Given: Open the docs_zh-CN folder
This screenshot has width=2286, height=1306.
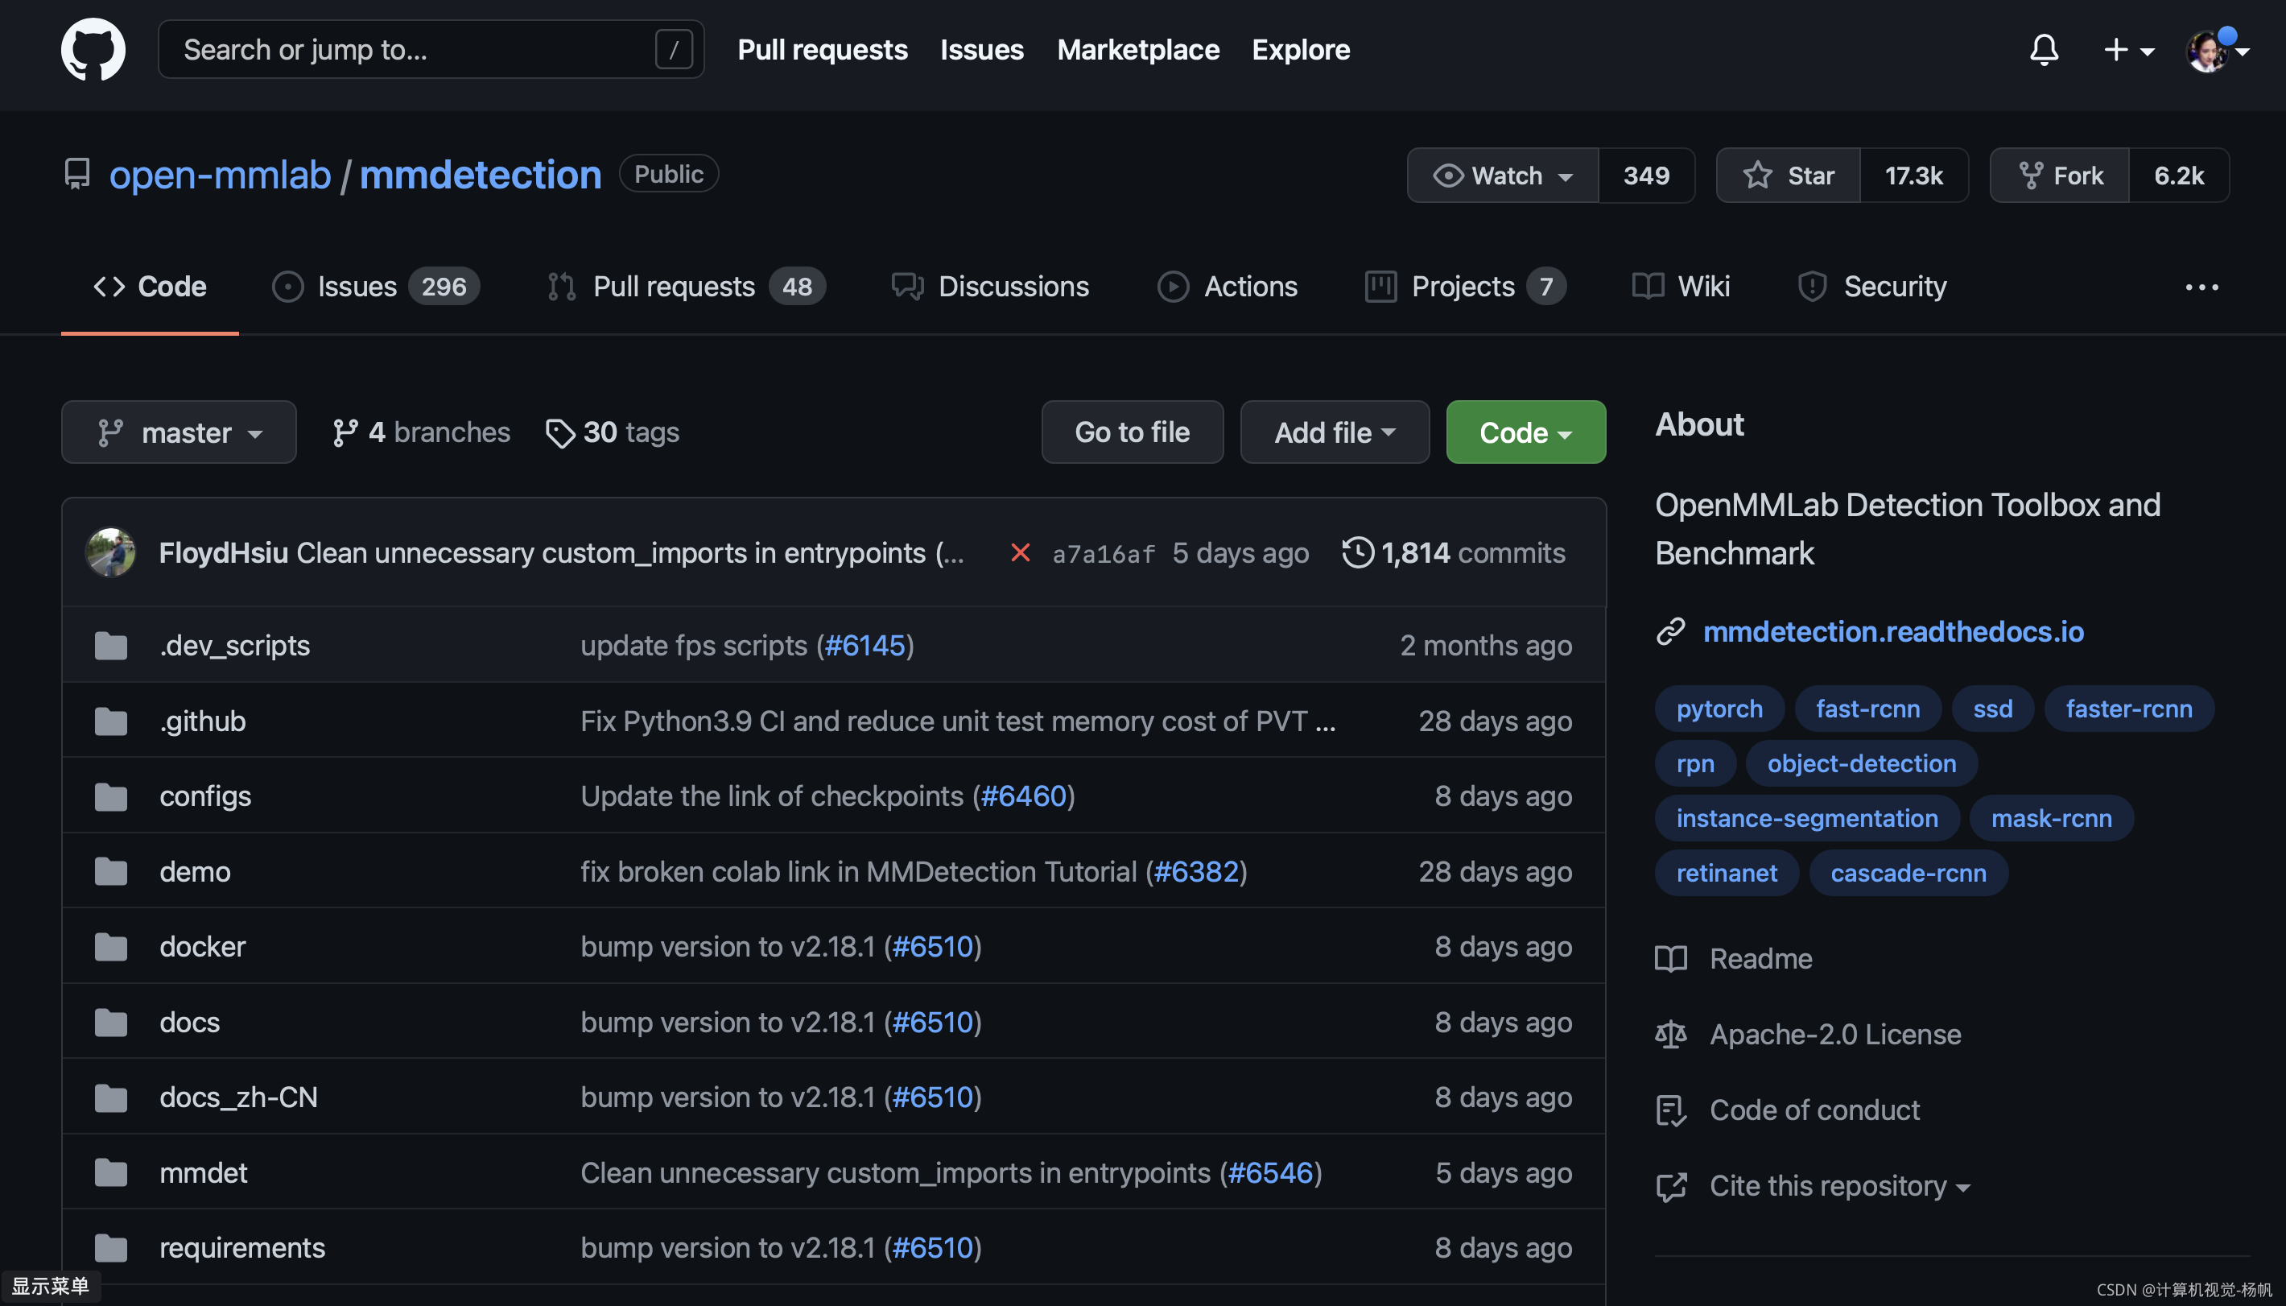Looking at the screenshot, I should 238,1097.
